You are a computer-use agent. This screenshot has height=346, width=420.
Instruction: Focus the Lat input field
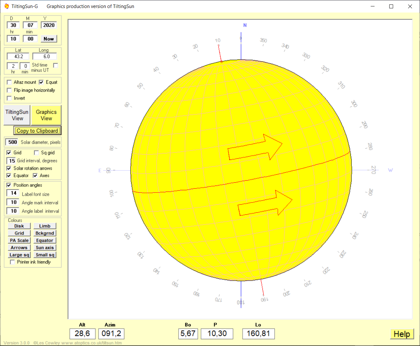point(18,56)
